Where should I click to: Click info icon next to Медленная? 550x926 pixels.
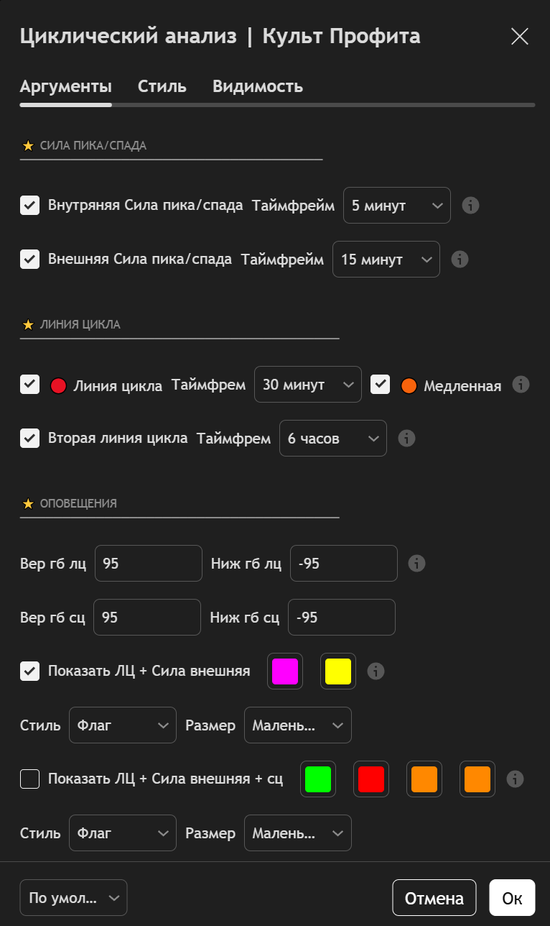pos(521,385)
